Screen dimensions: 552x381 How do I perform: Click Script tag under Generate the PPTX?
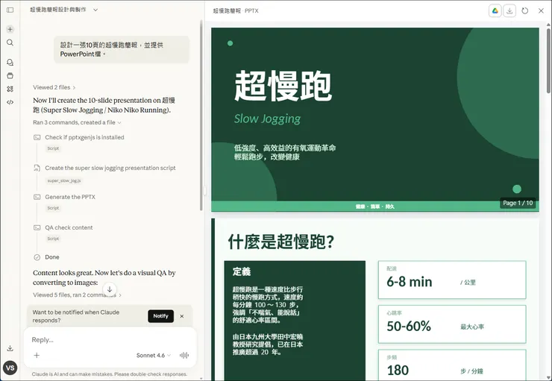(x=53, y=208)
